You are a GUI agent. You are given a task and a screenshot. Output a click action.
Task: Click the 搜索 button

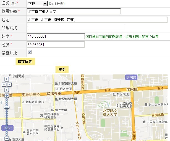62,70
